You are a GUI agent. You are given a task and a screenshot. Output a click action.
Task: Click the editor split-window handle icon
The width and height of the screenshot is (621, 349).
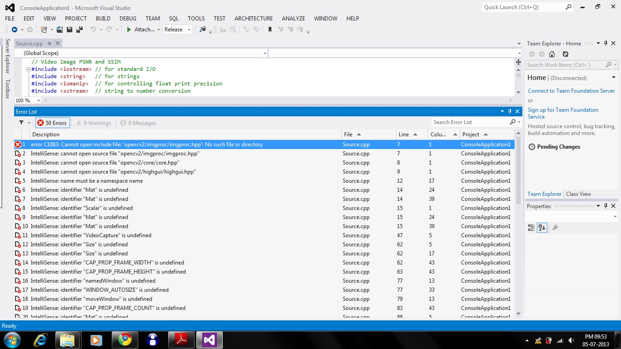click(518, 62)
